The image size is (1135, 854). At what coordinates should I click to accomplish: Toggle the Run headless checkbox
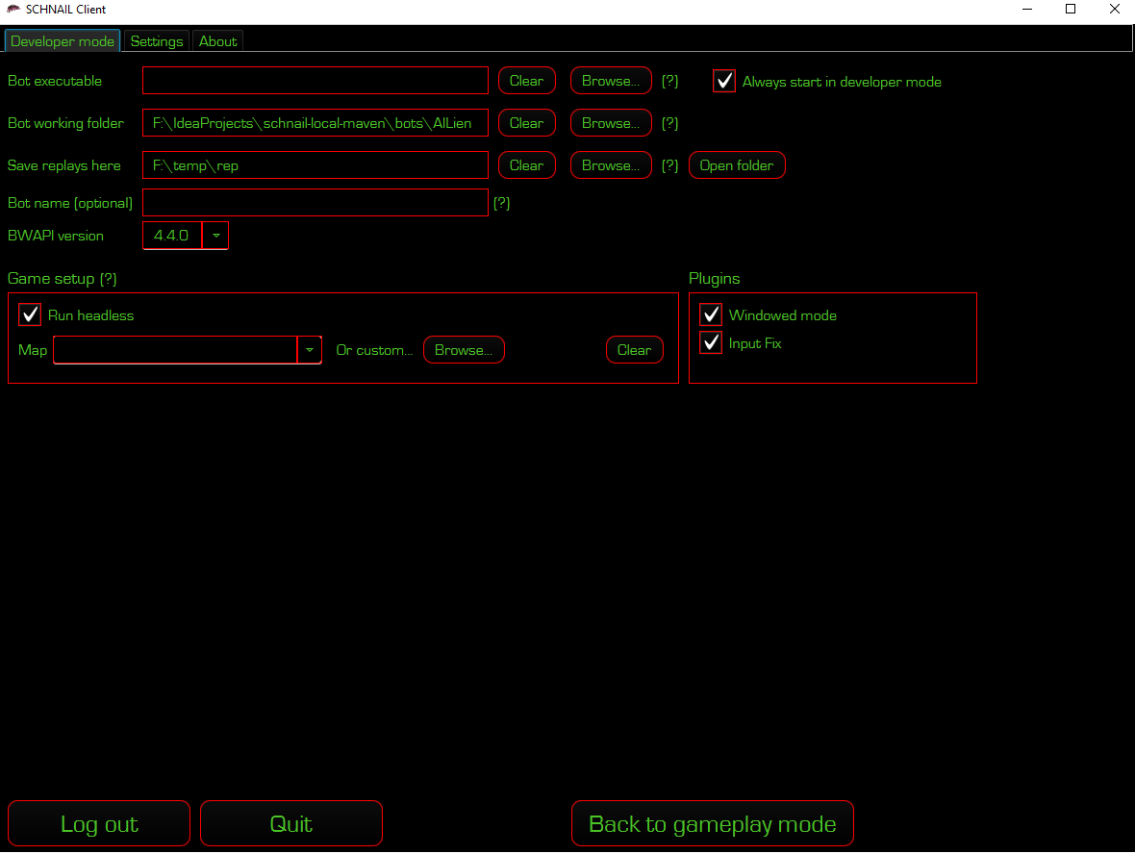point(30,314)
